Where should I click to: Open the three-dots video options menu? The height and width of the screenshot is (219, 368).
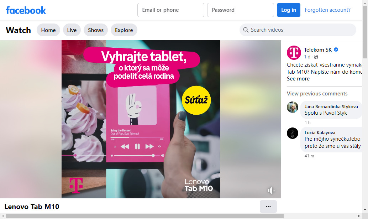click(268, 207)
